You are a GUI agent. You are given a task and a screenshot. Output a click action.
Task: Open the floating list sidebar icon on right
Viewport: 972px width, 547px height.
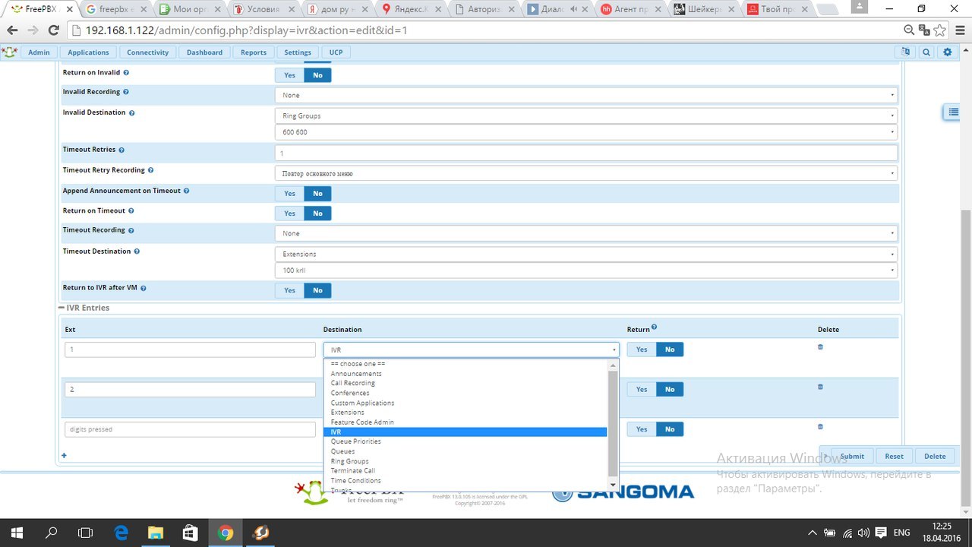(951, 112)
